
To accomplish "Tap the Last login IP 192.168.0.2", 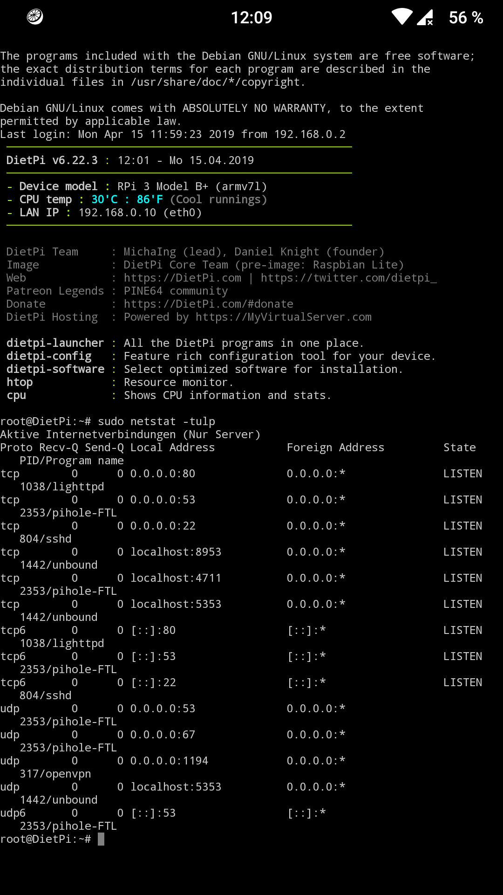I will point(310,134).
